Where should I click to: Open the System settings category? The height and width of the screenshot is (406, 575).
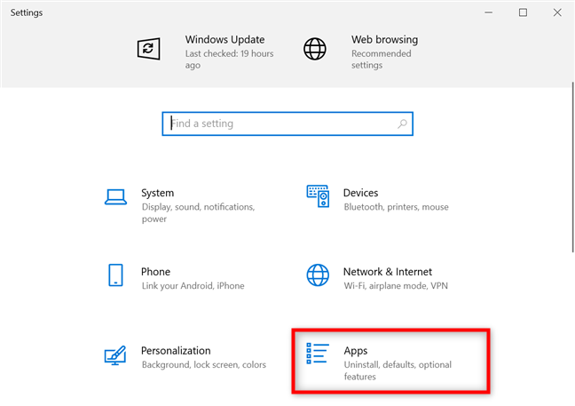[184, 205]
